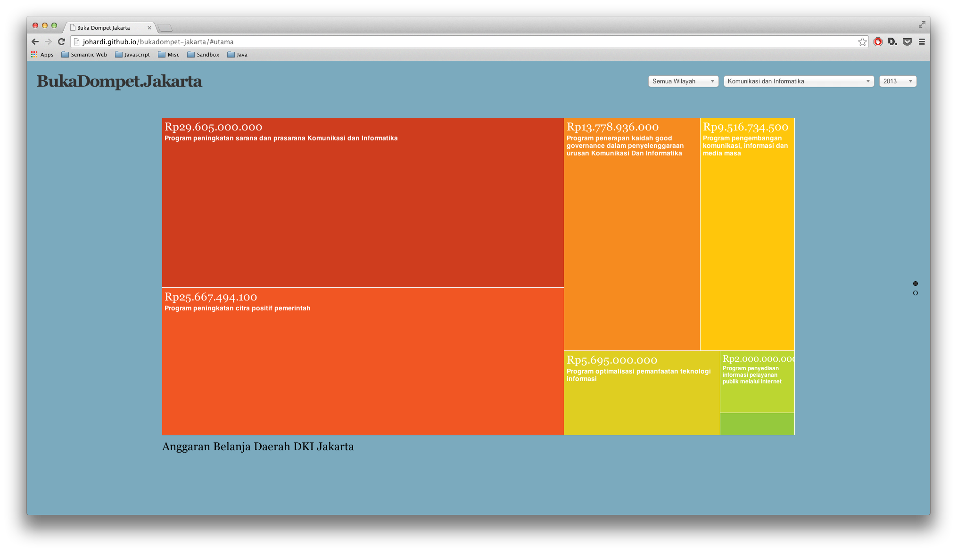The width and height of the screenshot is (957, 552).
Task: Click the BukaDompet.Jakarta site title
Action: (119, 81)
